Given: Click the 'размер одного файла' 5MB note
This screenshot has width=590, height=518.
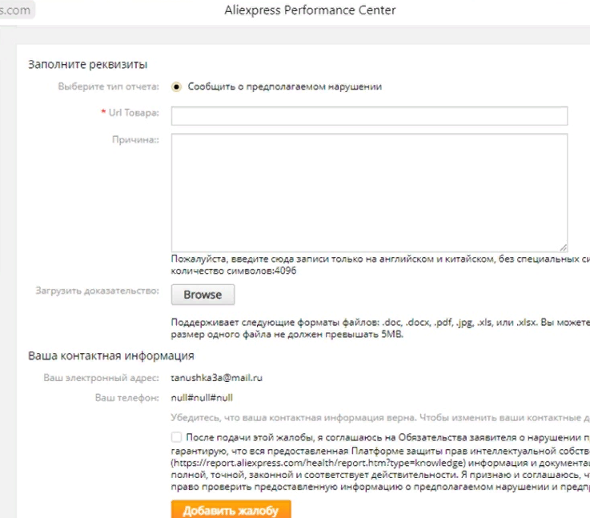Looking at the screenshot, I should coord(287,334).
